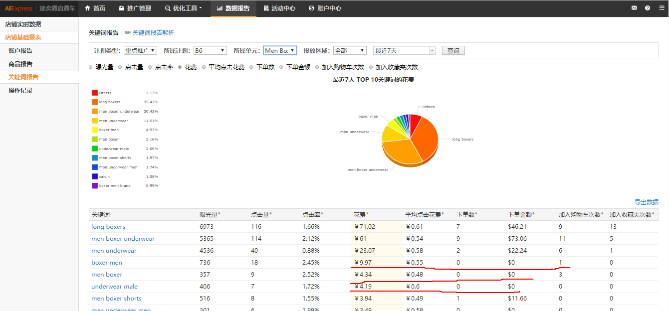This screenshot has width=669, height=311.
Task: Open the hamburger menu icon at top right
Action: (661, 8)
